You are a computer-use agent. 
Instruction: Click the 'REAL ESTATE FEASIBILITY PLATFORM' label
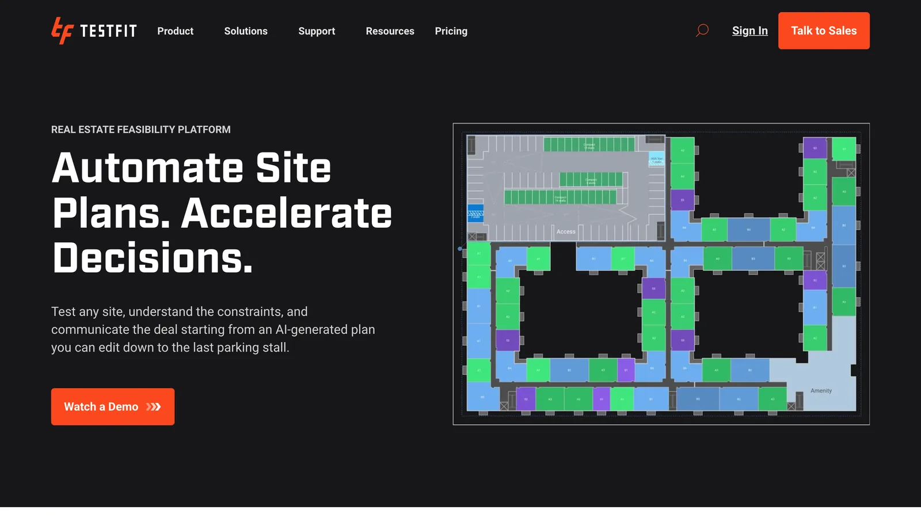pos(141,129)
